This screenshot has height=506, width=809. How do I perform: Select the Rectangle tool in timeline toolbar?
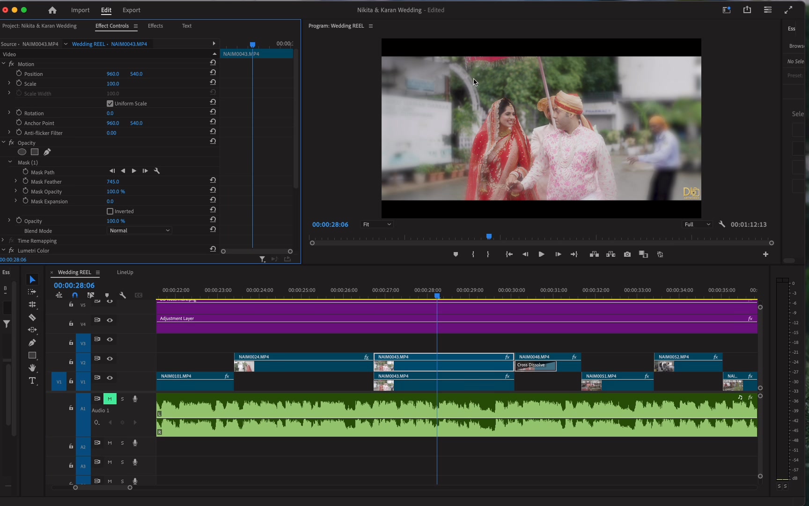pos(32,355)
